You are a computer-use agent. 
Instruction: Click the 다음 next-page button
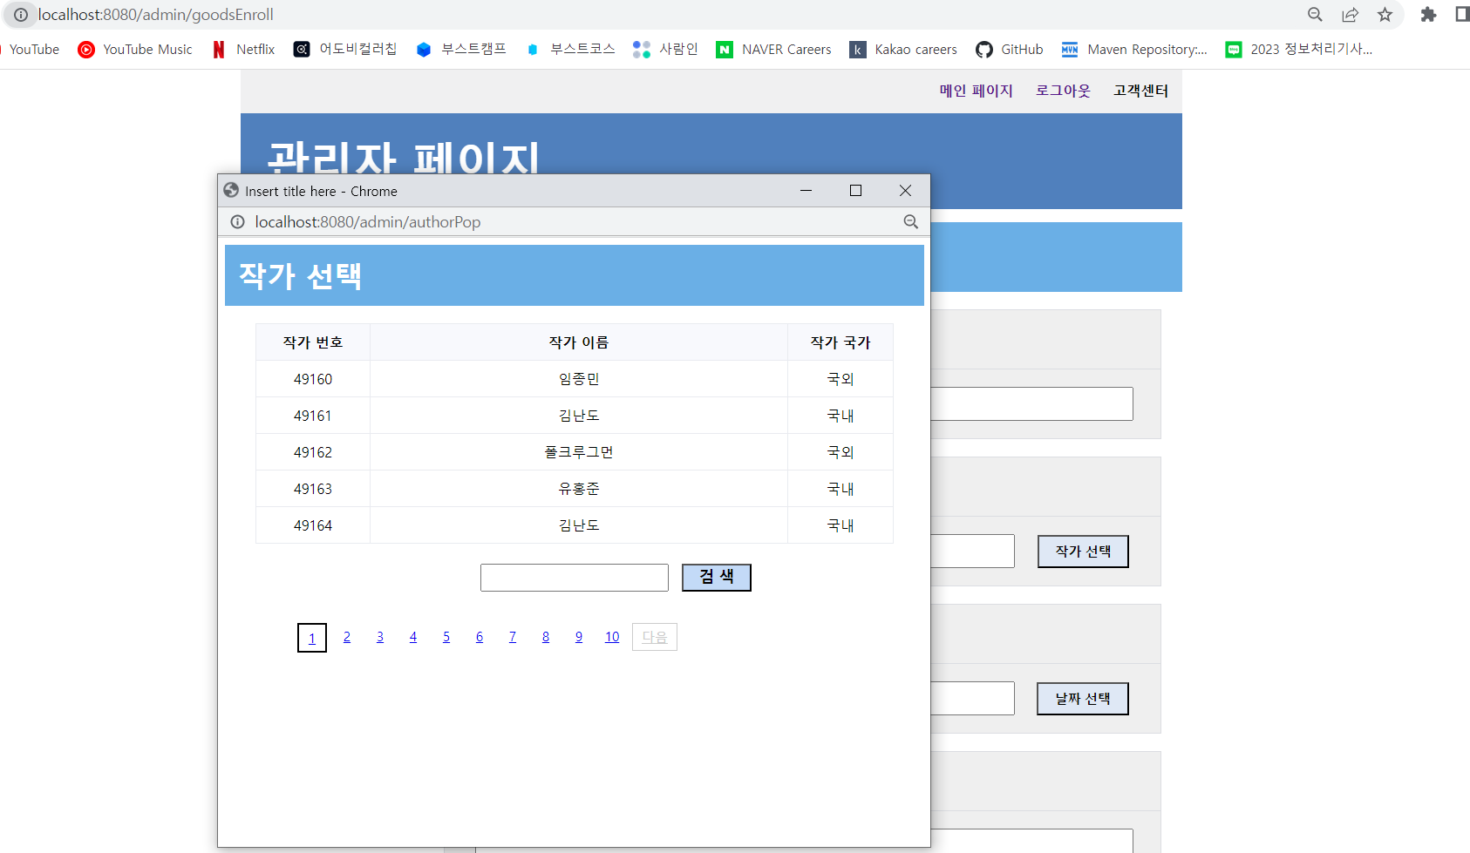(x=655, y=637)
